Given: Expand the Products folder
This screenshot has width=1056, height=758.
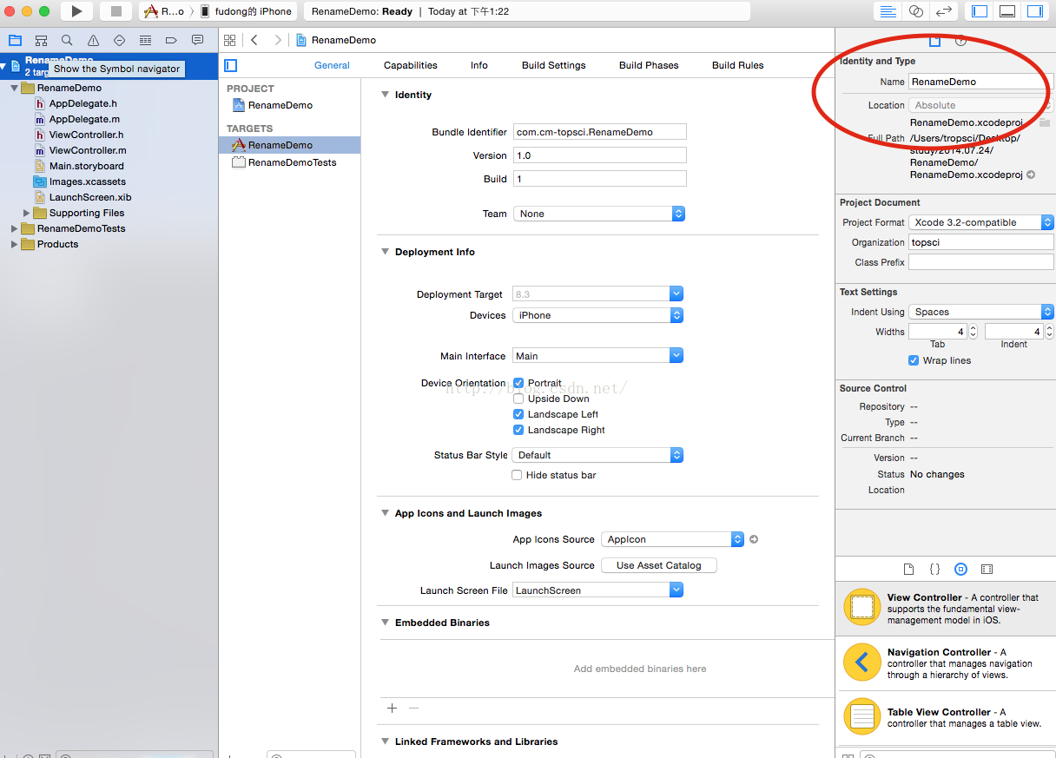Looking at the screenshot, I should 15,244.
